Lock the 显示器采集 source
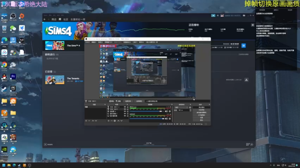This screenshot has height=168, width=300. point(127,116)
